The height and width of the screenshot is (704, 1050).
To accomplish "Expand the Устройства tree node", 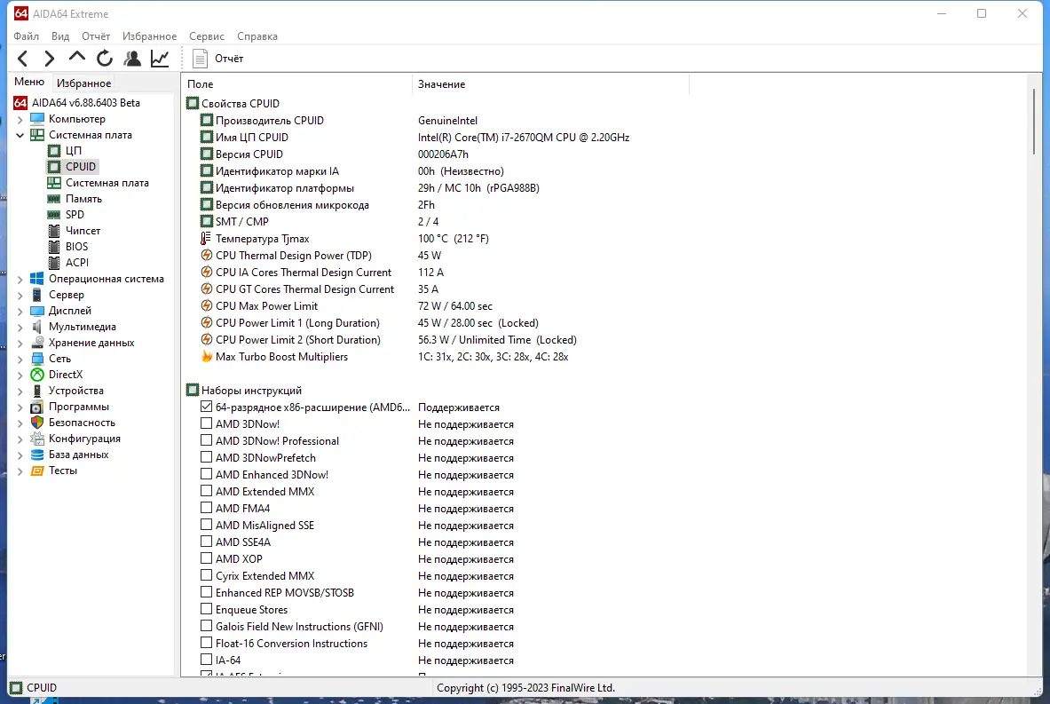I will point(20,392).
